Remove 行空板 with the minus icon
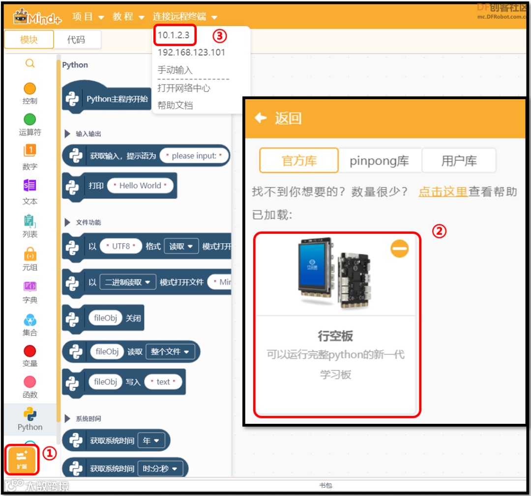Screen dimensions: 531x496 click(399, 248)
